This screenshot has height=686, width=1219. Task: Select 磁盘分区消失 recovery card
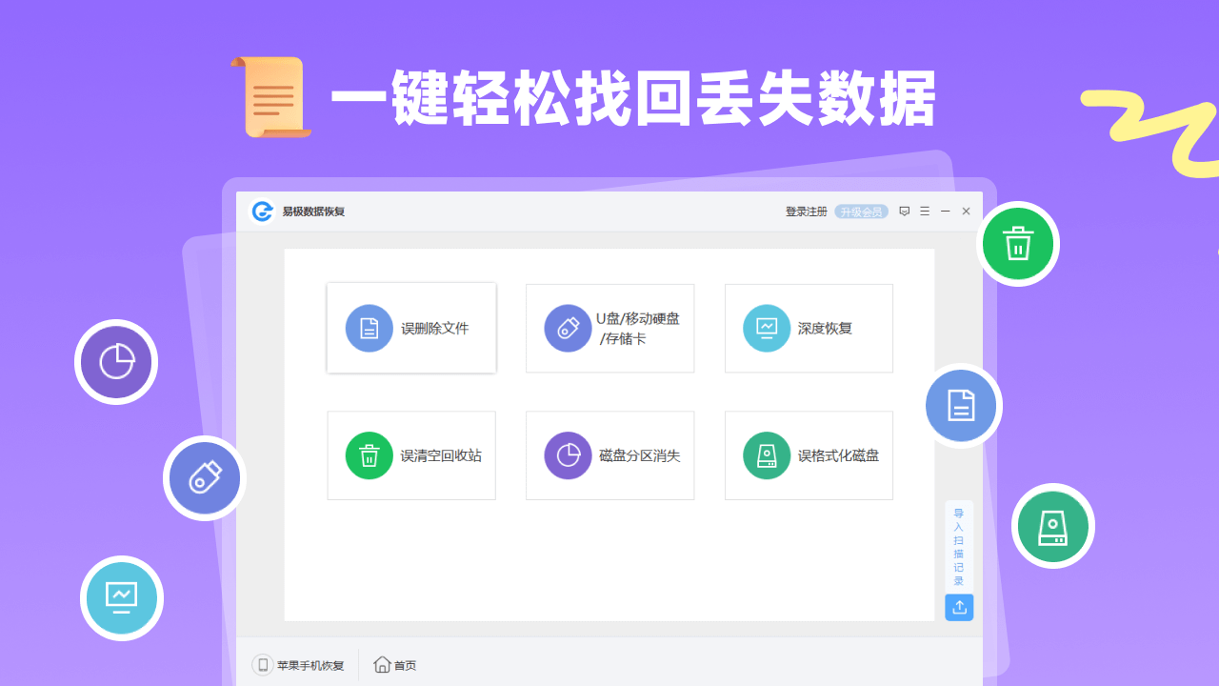[609, 455]
